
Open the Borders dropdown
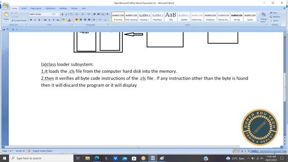(x=106, y=20)
